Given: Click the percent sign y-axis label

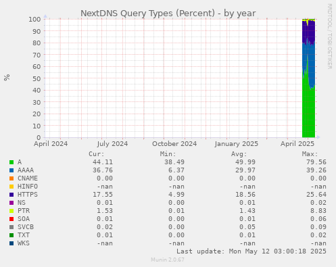Looking at the screenshot, I should point(7,77).
